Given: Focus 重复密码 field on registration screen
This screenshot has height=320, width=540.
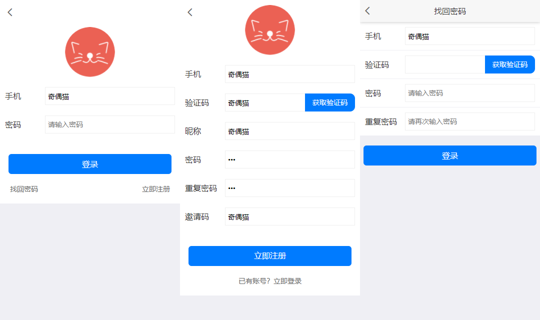Looking at the screenshot, I should coord(290,188).
